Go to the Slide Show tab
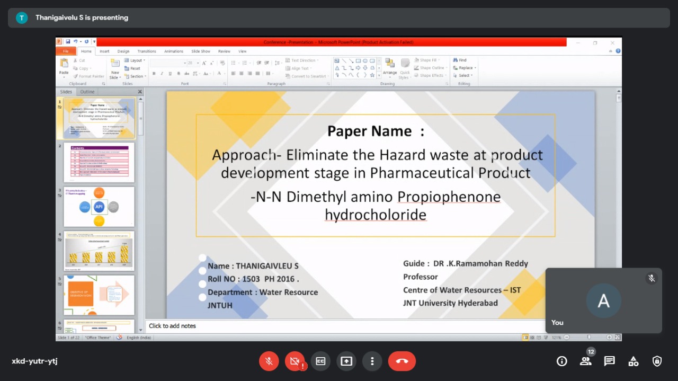 [x=201, y=51]
